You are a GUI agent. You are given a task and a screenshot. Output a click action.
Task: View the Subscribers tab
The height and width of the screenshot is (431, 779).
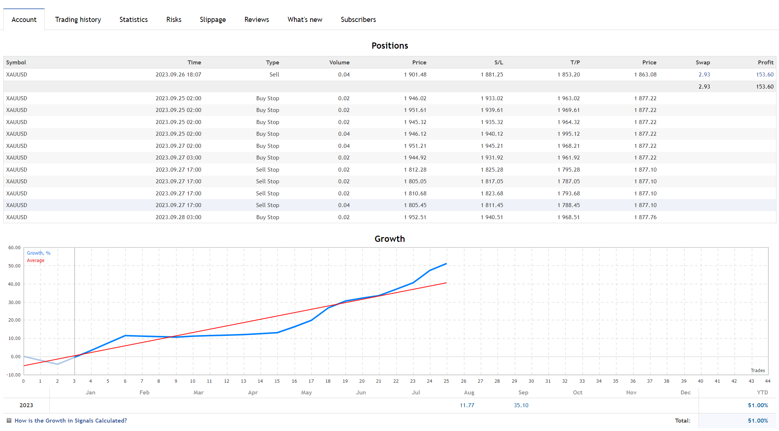pos(358,20)
